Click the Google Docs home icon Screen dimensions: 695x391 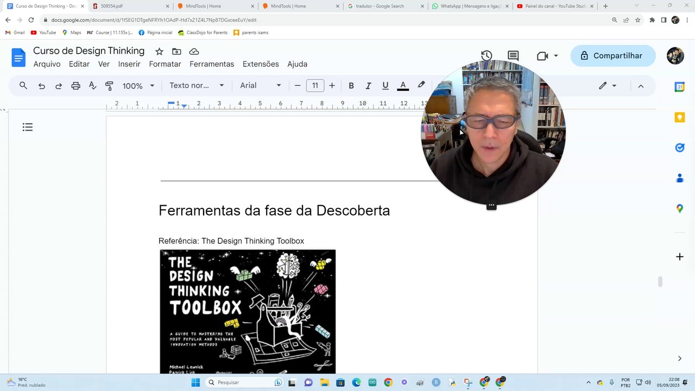click(18, 57)
